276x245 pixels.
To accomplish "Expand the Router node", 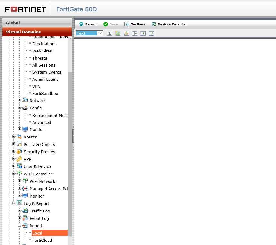I will pos(13,137).
